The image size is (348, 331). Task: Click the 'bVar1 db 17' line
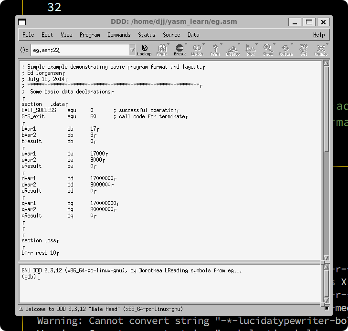pos(60,129)
